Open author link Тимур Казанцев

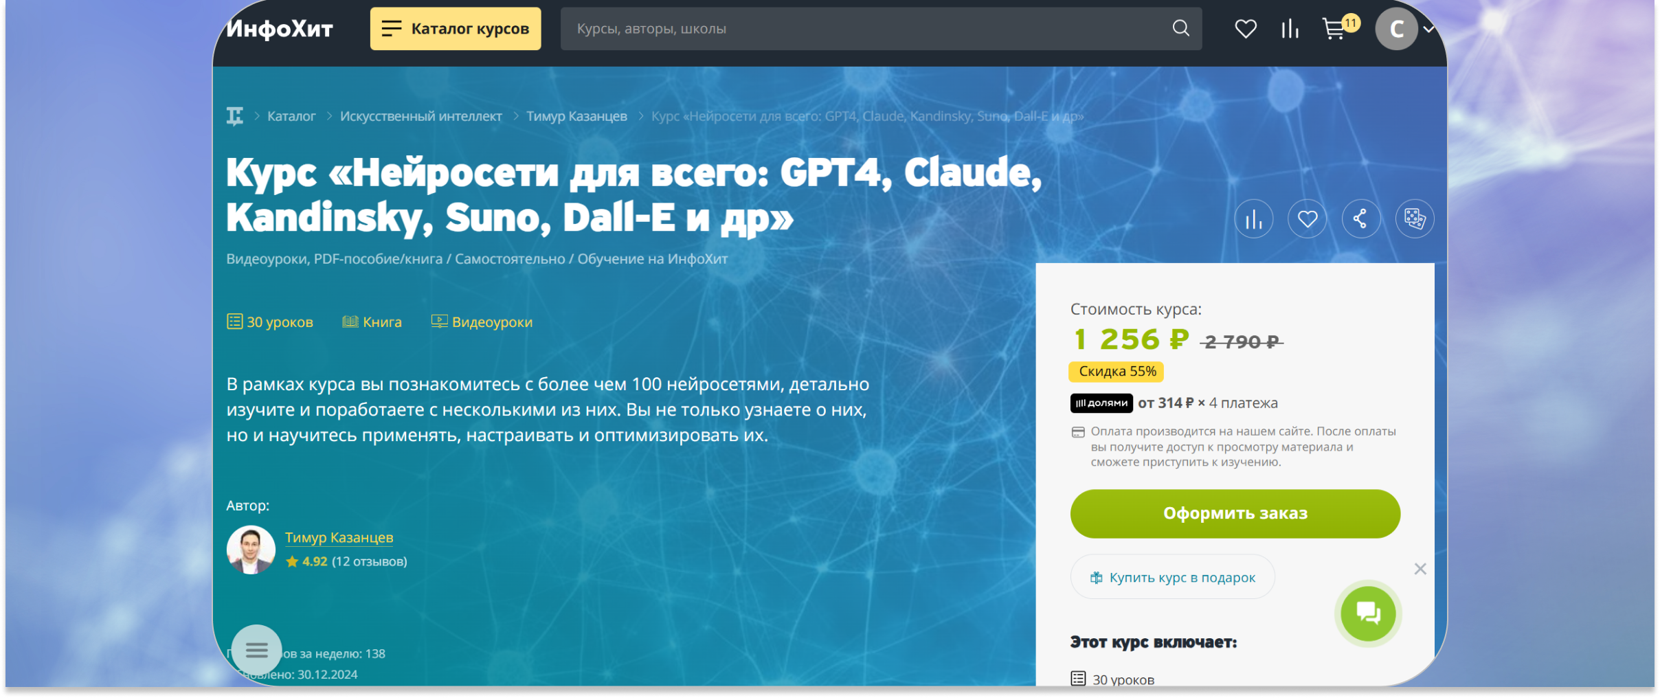[339, 537]
